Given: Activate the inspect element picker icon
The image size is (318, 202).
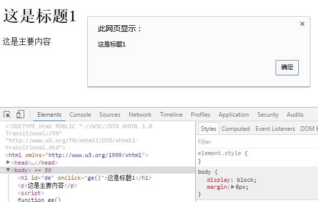Looking at the screenshot, I should pos(7,115).
